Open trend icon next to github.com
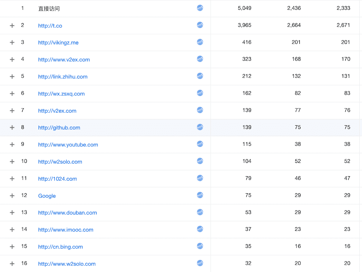 pos(200,127)
